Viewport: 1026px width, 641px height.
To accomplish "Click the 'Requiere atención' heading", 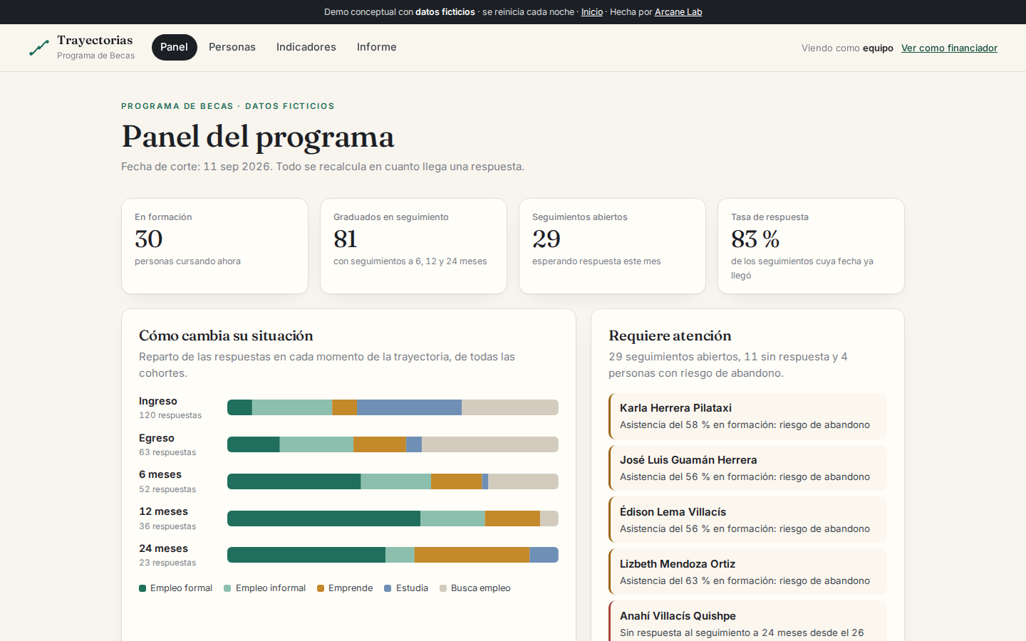I will click(670, 335).
